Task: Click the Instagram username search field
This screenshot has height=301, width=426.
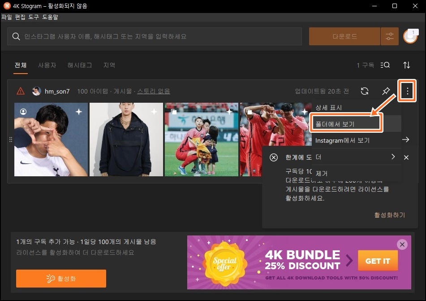Action: point(155,36)
